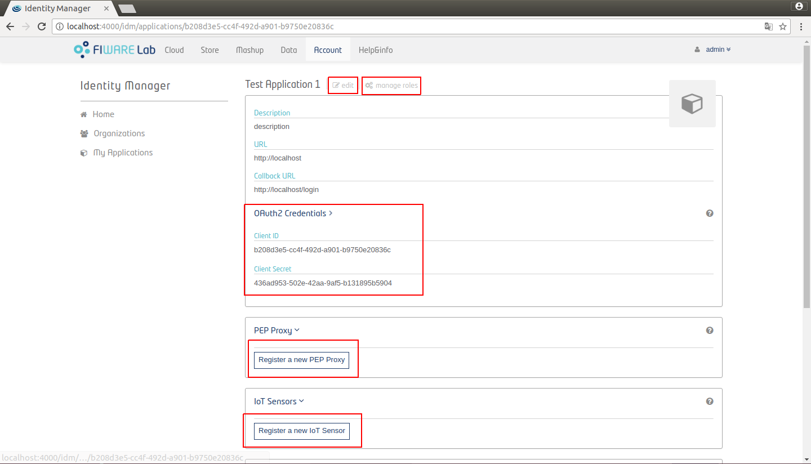Click the Callback URL value http://localhost/login
The image size is (811, 464).
click(x=286, y=190)
